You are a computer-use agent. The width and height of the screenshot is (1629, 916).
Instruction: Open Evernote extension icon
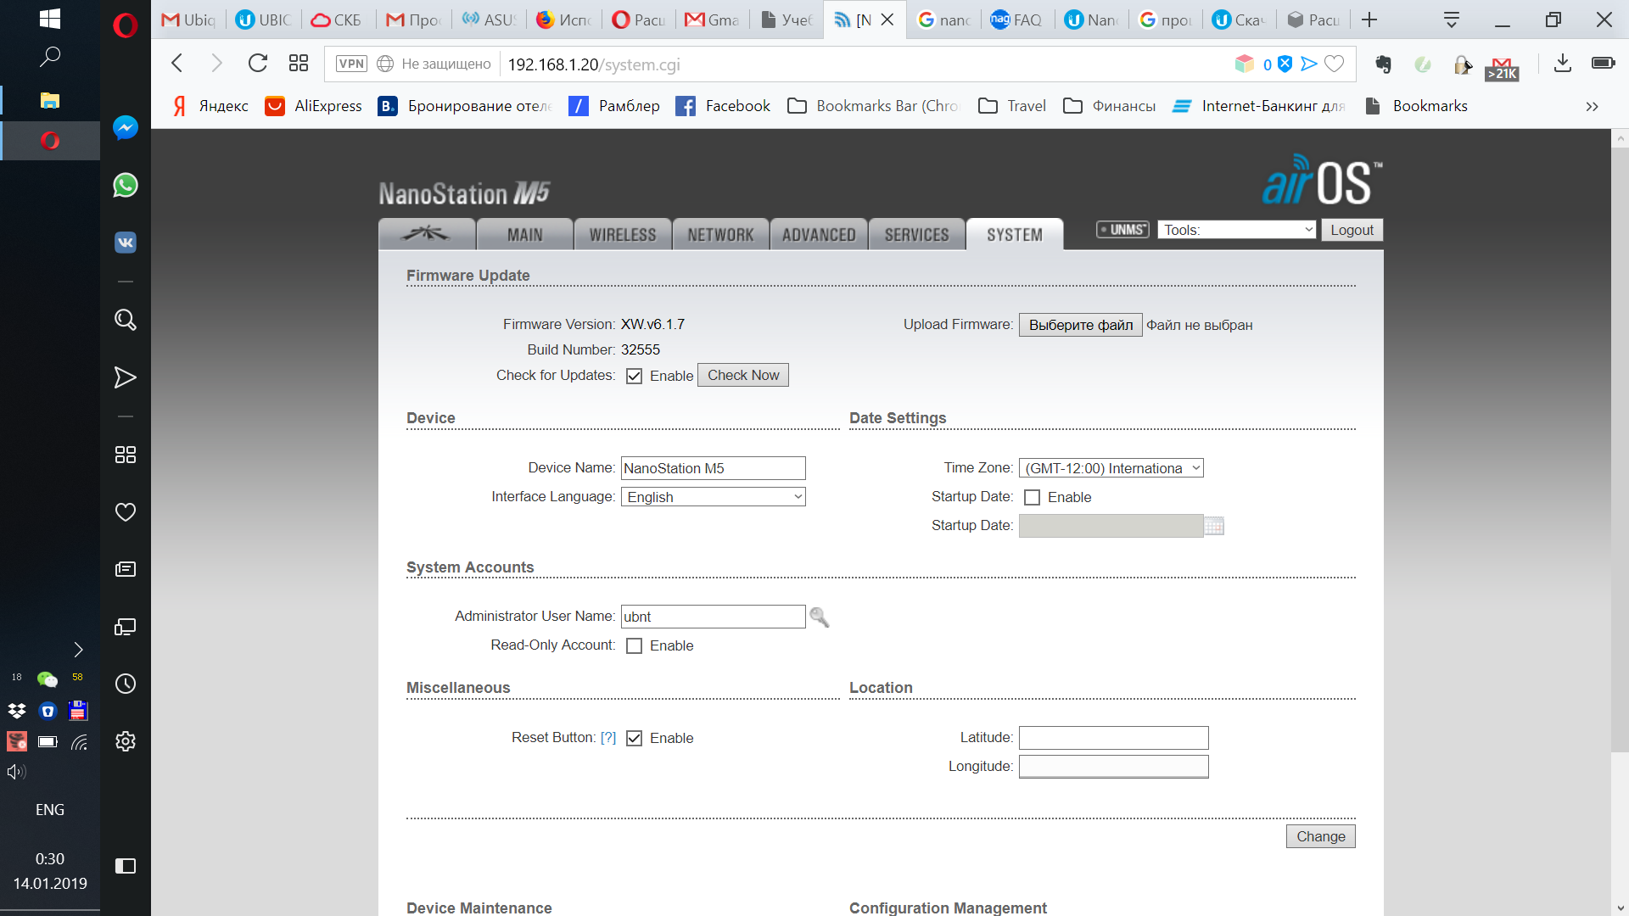coord(1384,64)
